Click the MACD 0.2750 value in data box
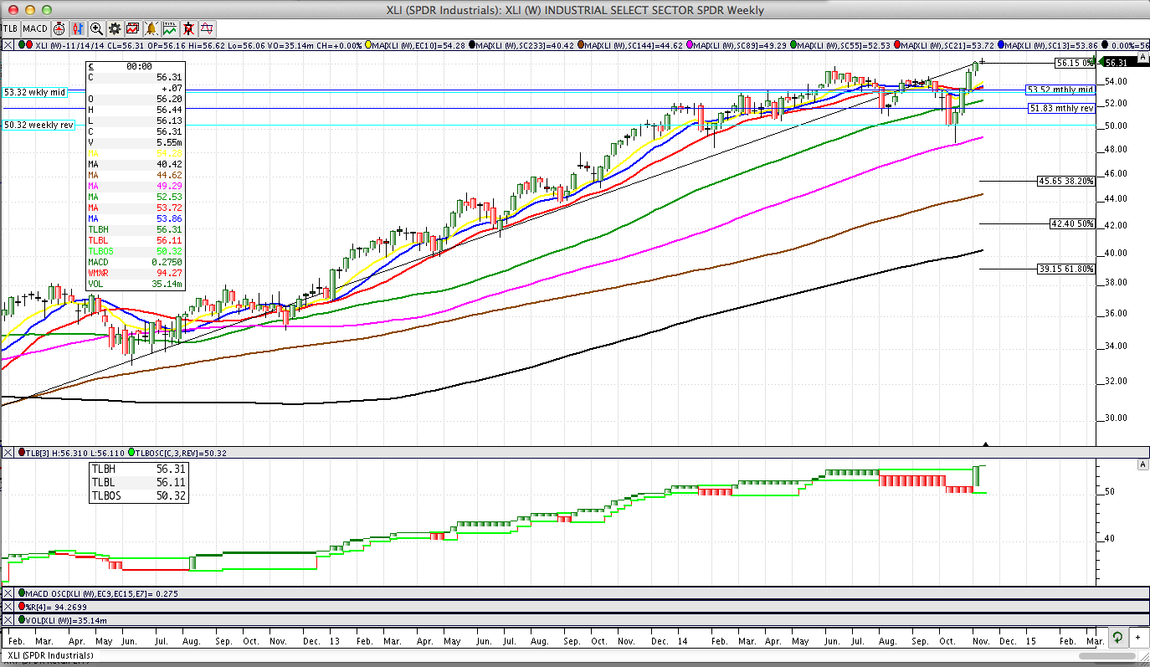 [169, 262]
